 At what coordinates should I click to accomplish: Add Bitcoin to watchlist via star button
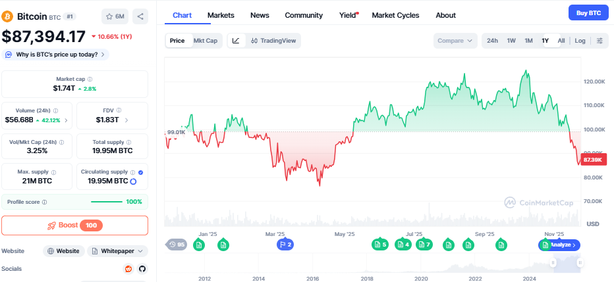point(115,15)
